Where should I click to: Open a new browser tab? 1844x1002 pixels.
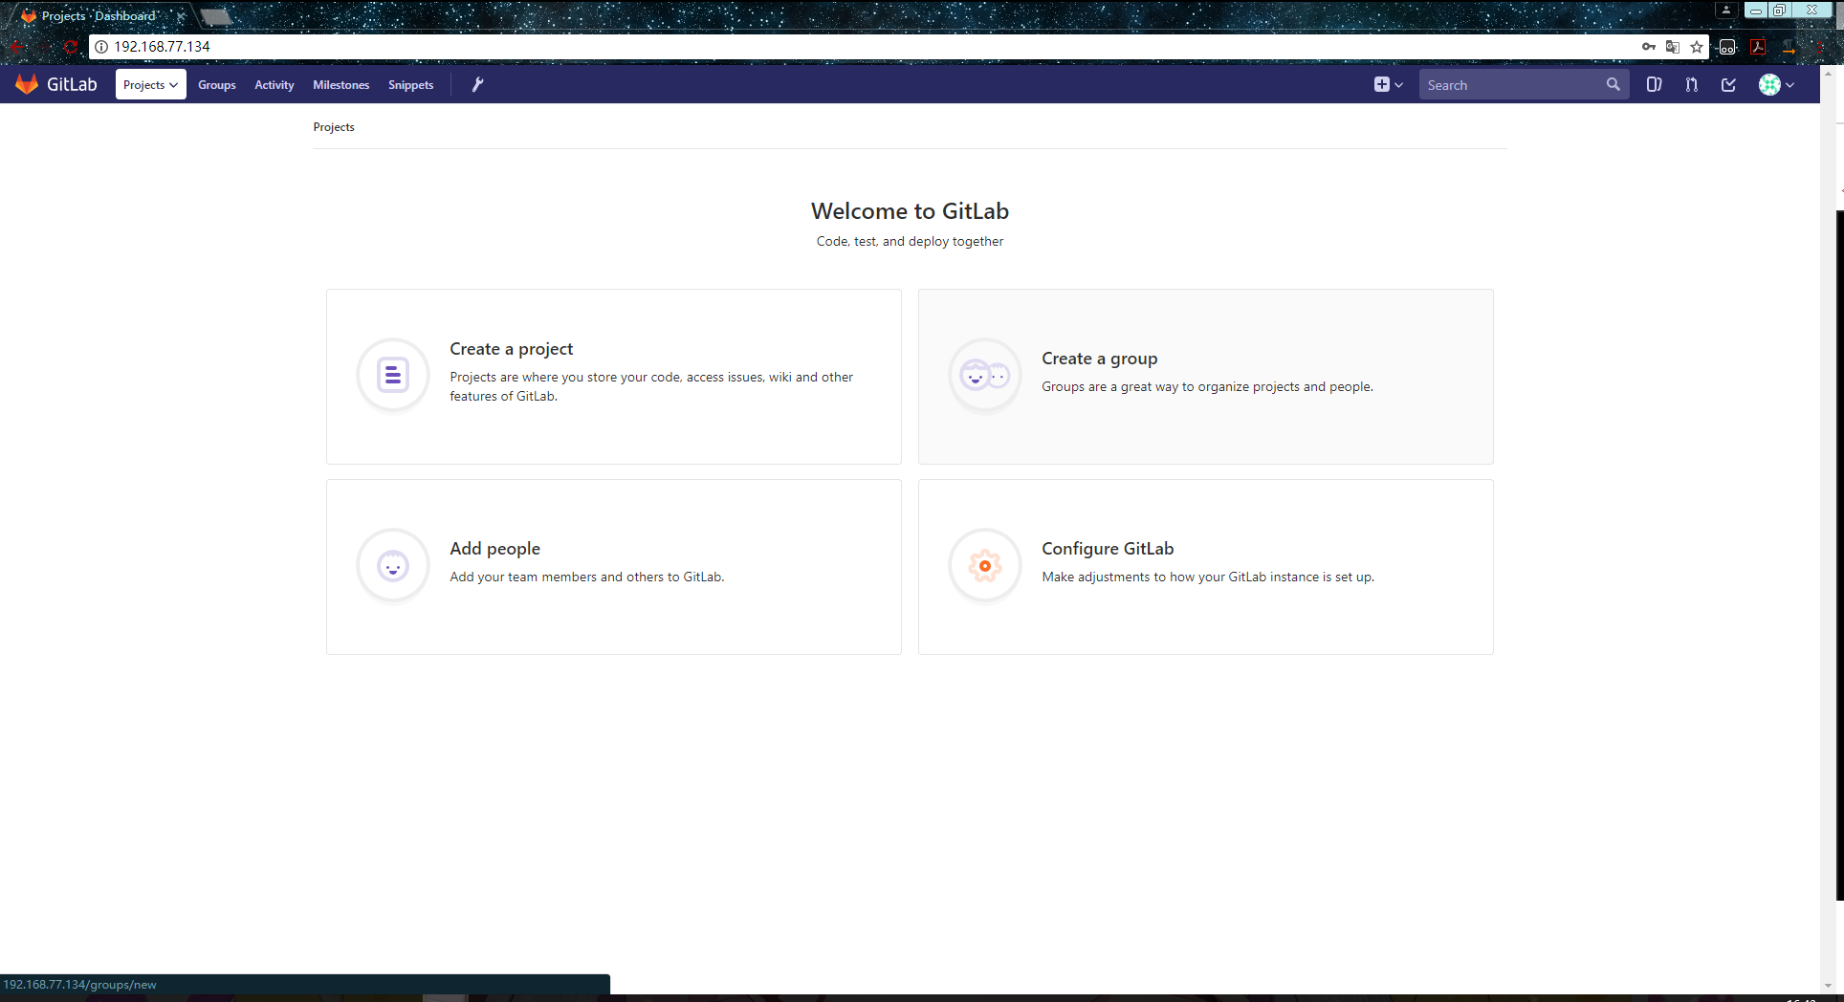(216, 16)
